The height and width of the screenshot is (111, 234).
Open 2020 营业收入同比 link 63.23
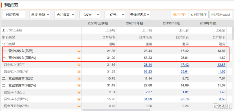point(148,72)
